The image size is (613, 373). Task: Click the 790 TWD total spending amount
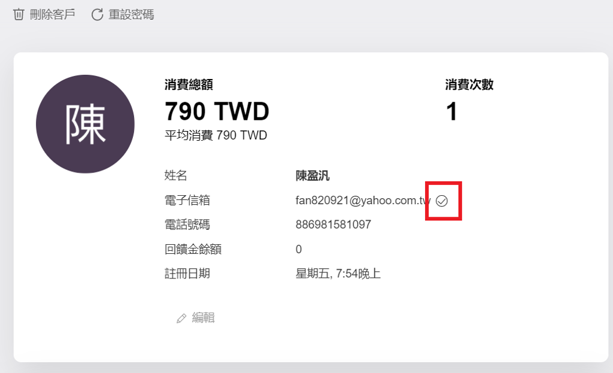pyautogui.click(x=217, y=111)
